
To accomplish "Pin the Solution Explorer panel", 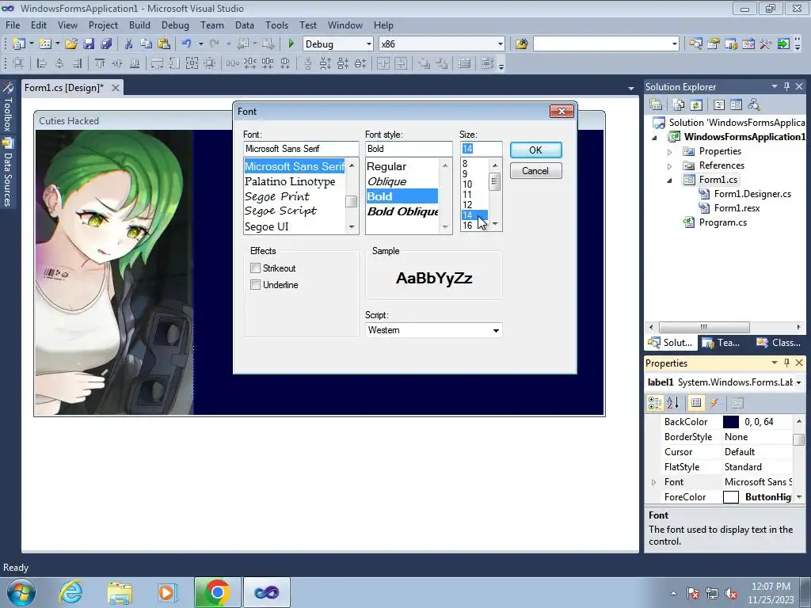I will (x=786, y=86).
